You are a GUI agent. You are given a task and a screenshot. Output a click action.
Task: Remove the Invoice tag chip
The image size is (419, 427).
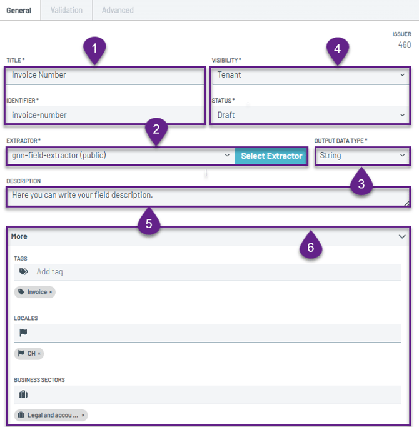pos(51,292)
